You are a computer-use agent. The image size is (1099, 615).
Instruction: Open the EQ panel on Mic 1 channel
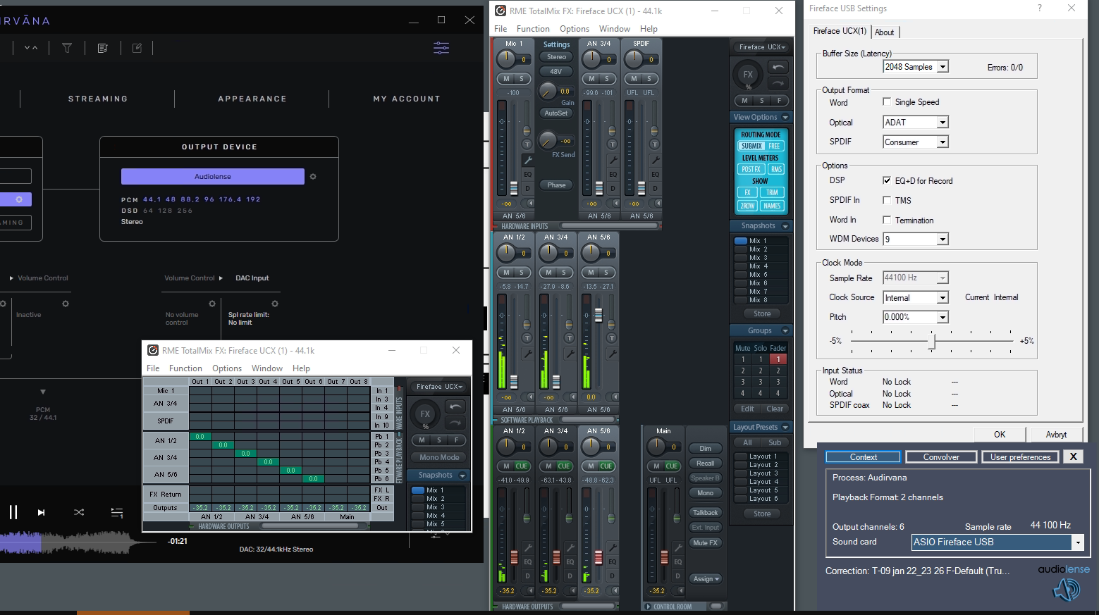(x=527, y=174)
